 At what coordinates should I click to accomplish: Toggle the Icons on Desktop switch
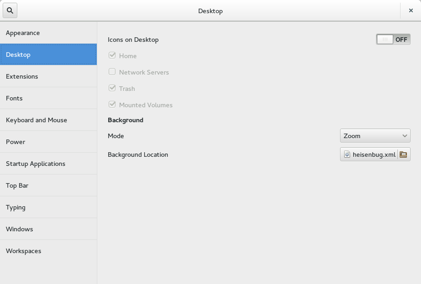click(x=393, y=40)
